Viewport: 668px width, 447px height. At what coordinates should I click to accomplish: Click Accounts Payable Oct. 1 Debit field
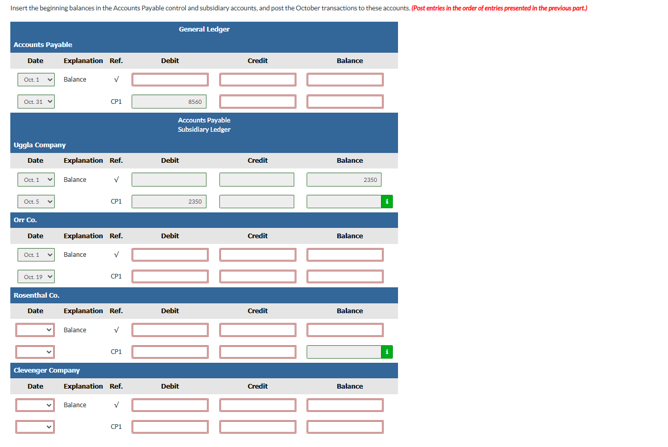click(170, 80)
